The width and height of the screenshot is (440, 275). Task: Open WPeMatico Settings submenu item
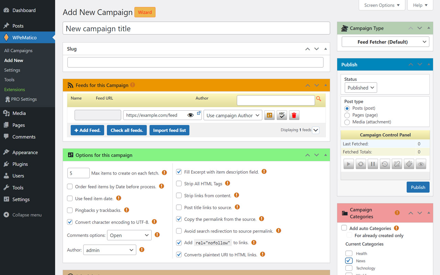pos(12,70)
